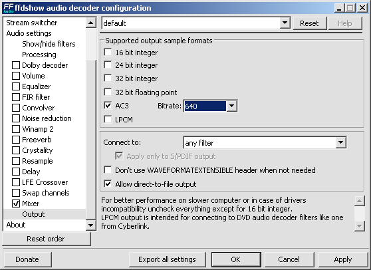Toggle Allow direct-to-file output
This screenshot has height=270, width=371.
click(x=108, y=184)
